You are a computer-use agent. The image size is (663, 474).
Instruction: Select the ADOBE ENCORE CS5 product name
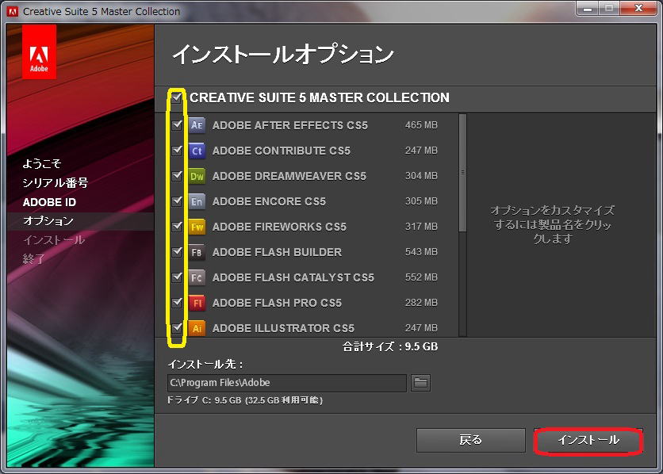pos(269,201)
